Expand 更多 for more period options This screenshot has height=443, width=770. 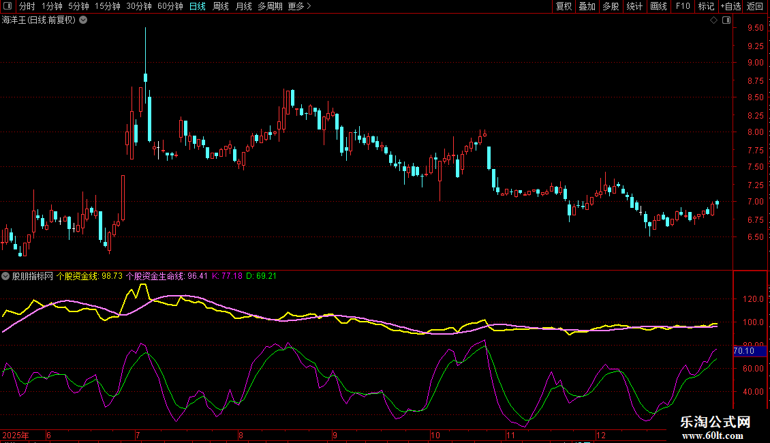coord(299,6)
